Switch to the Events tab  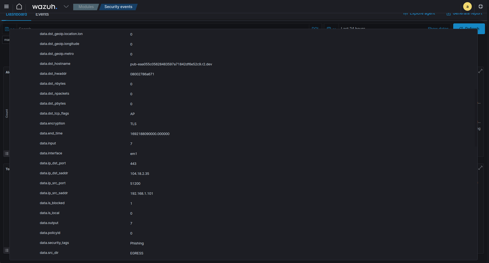(x=42, y=15)
